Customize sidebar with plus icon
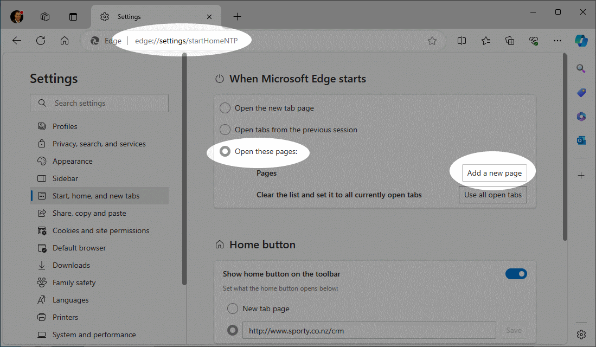Screen dimensions: 596x347 coord(581,176)
